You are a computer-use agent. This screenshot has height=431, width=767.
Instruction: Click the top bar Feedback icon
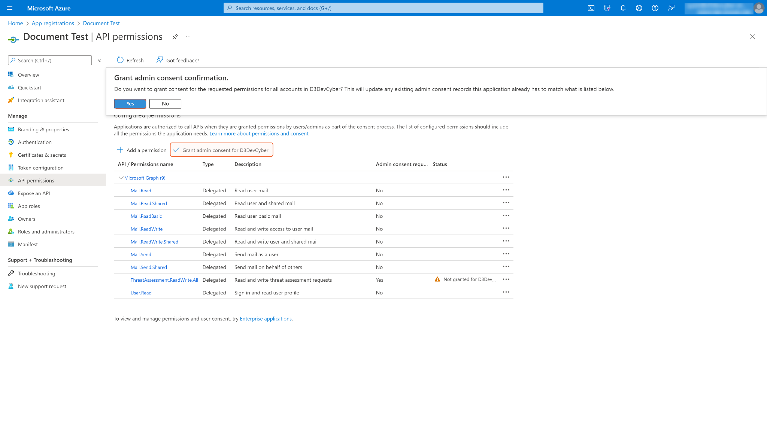(671, 8)
